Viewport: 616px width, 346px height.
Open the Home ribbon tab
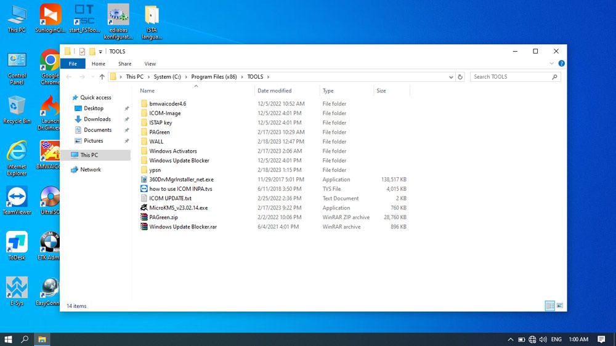tap(98, 63)
